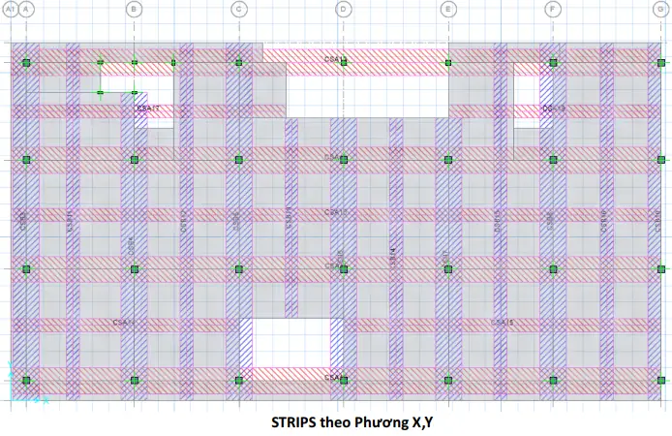Select grid bubble A
This screenshot has height=436, width=672.
26,9
